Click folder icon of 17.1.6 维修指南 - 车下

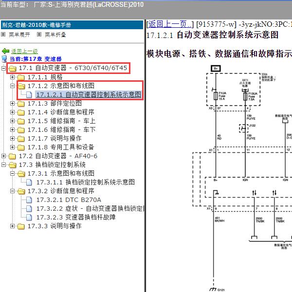(x=21, y=130)
